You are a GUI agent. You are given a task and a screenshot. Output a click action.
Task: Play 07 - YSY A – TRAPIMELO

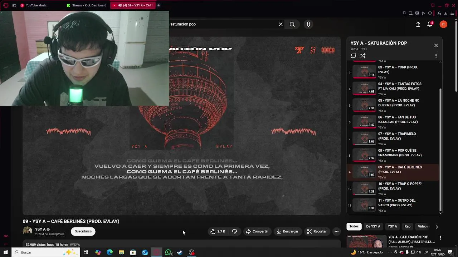click(393, 138)
